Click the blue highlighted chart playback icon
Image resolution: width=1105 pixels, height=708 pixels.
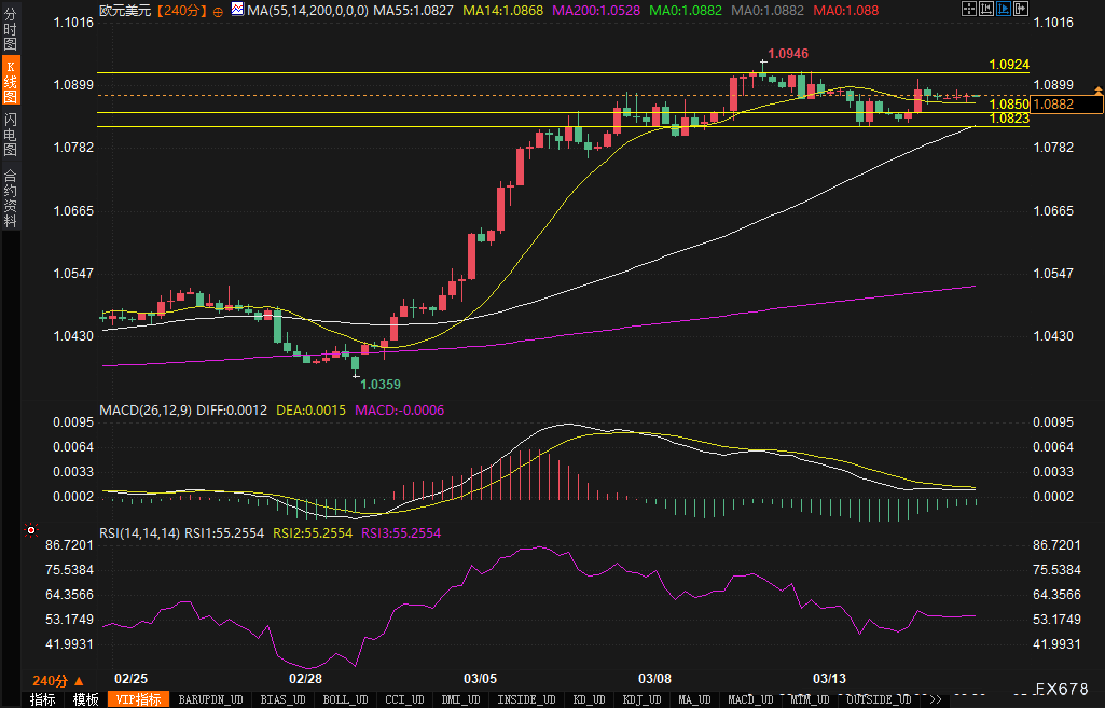1004,9
